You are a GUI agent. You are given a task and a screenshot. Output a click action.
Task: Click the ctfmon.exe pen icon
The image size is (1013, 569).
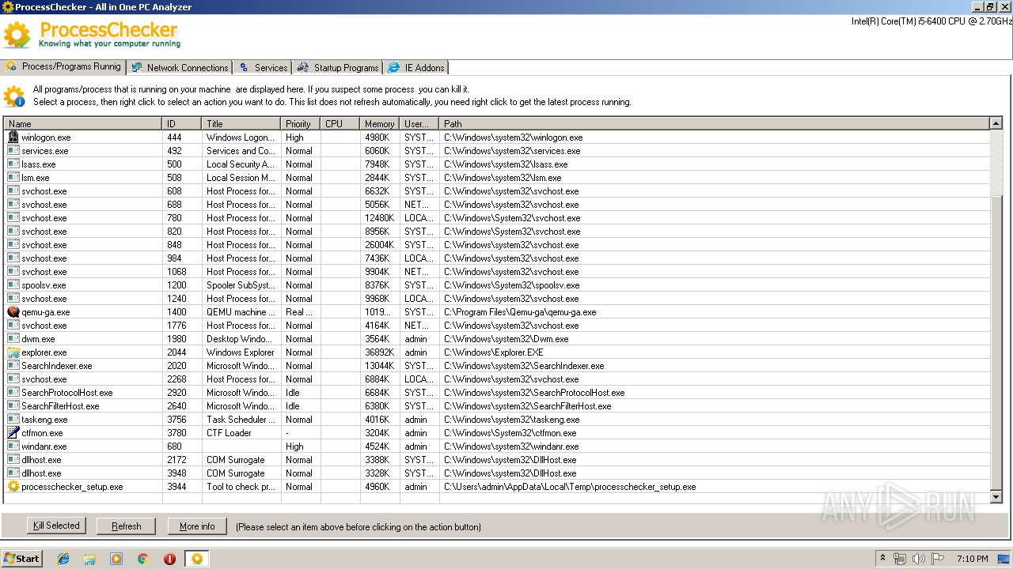click(13, 433)
